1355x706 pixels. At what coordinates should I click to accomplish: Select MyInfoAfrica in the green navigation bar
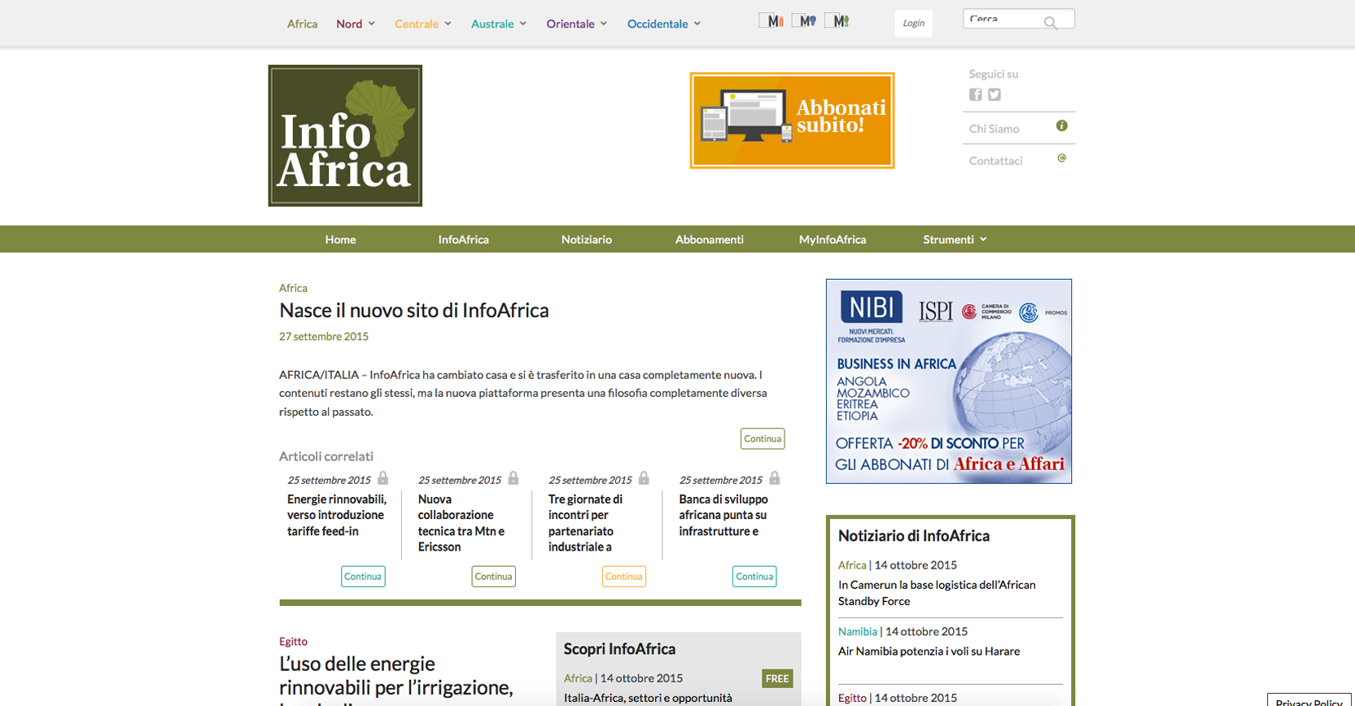click(x=832, y=239)
